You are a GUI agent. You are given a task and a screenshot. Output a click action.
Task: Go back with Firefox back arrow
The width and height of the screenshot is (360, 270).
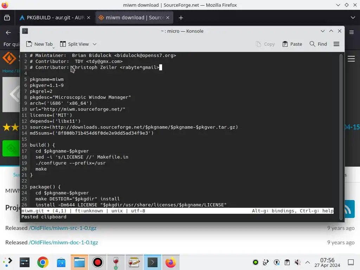[8, 33]
